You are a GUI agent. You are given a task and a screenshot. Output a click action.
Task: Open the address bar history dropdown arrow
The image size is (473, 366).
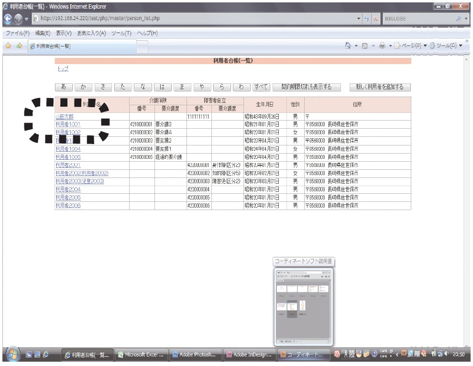coord(358,19)
